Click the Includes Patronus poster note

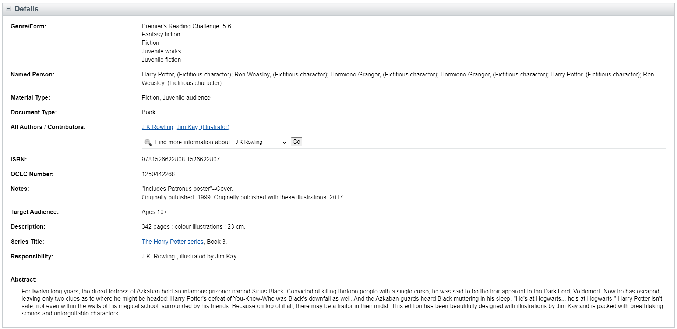(x=187, y=189)
